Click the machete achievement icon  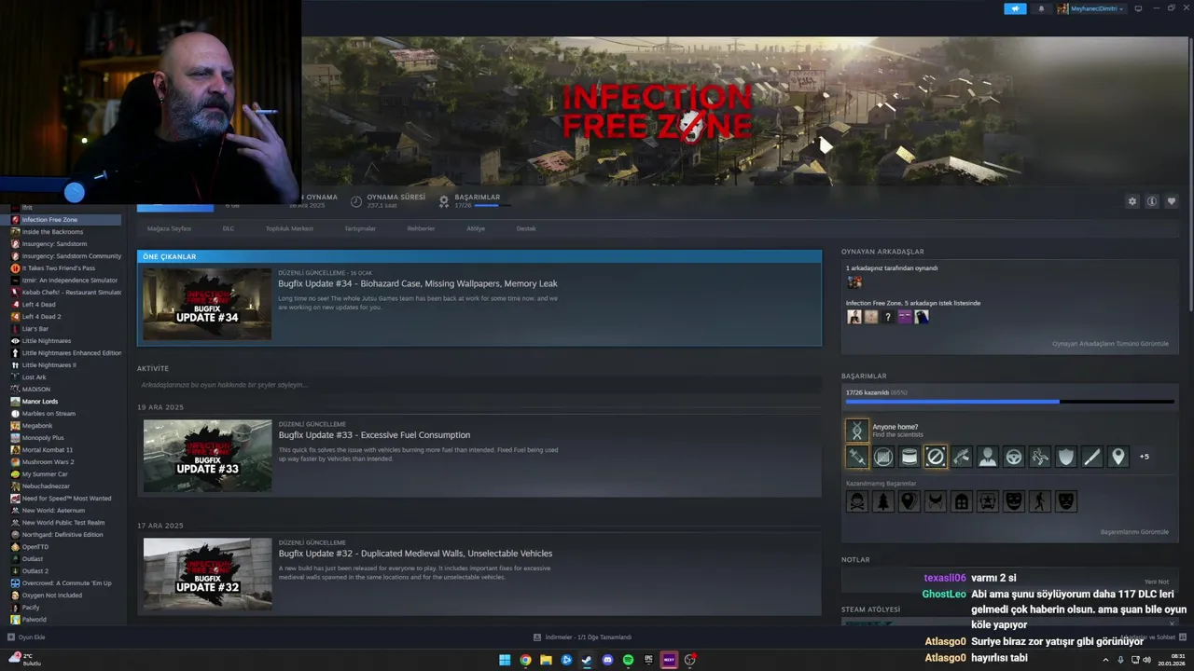(1092, 457)
